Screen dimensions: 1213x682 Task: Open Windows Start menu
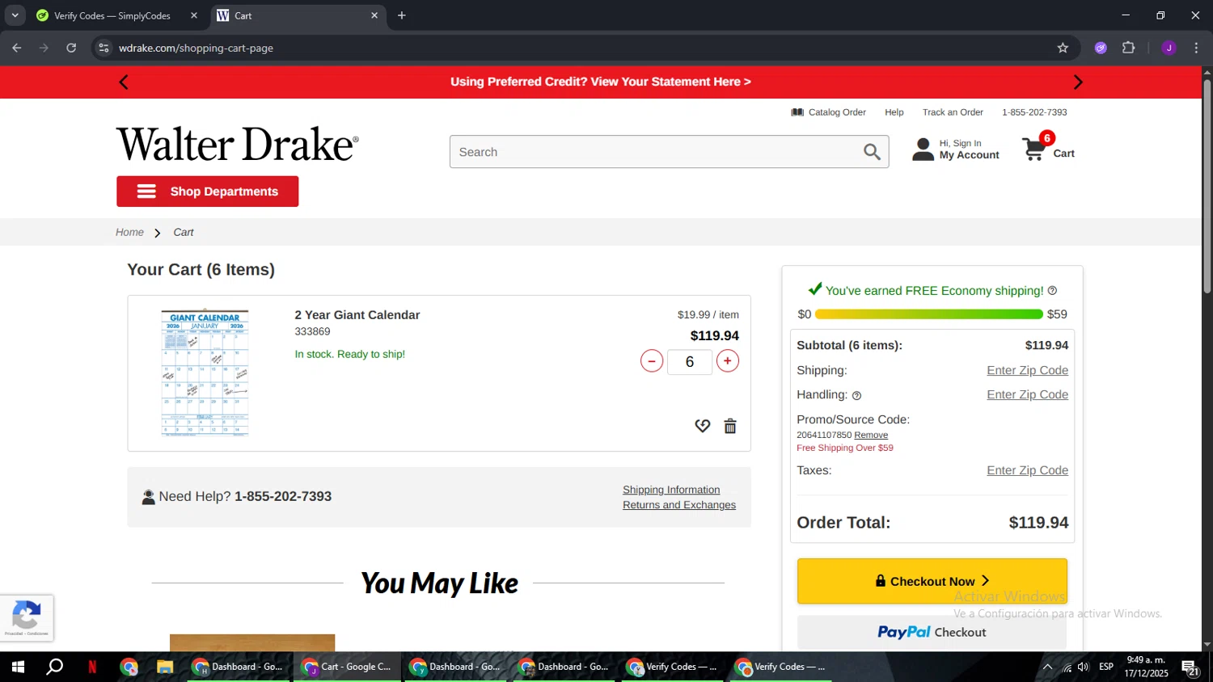coord(18,667)
